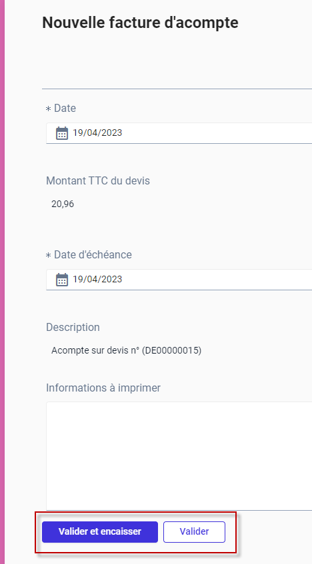Open the calendar icon for Date d'échéance
Image resolution: width=312 pixels, height=564 pixels.
click(x=62, y=280)
